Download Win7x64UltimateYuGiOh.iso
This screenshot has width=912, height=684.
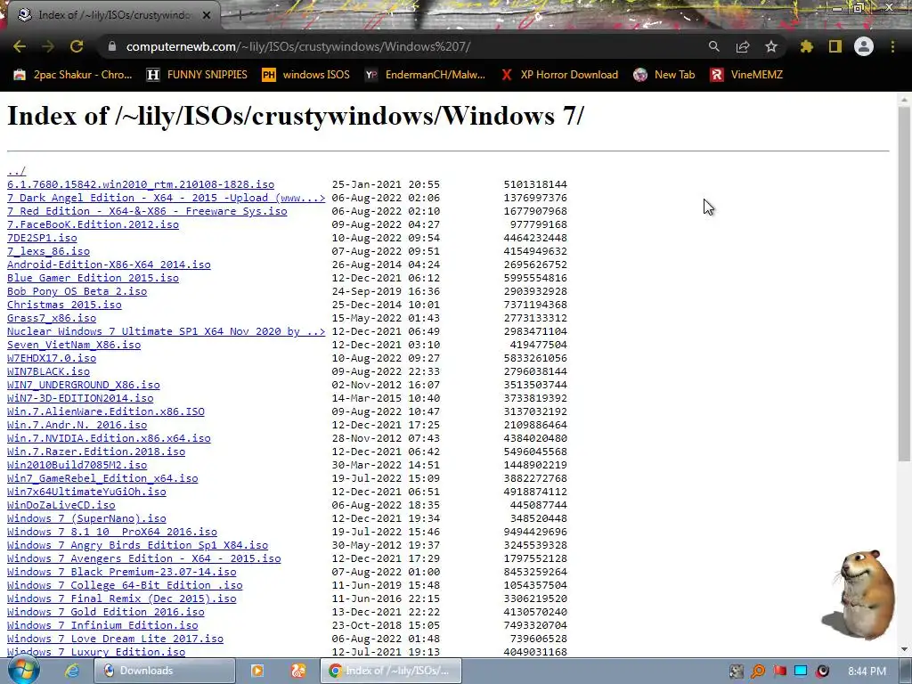86,492
